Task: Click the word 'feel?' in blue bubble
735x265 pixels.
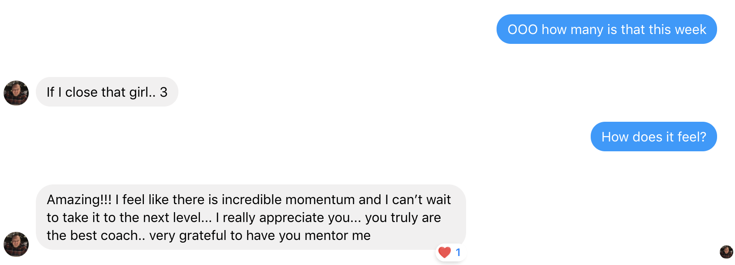Action: click(x=692, y=137)
